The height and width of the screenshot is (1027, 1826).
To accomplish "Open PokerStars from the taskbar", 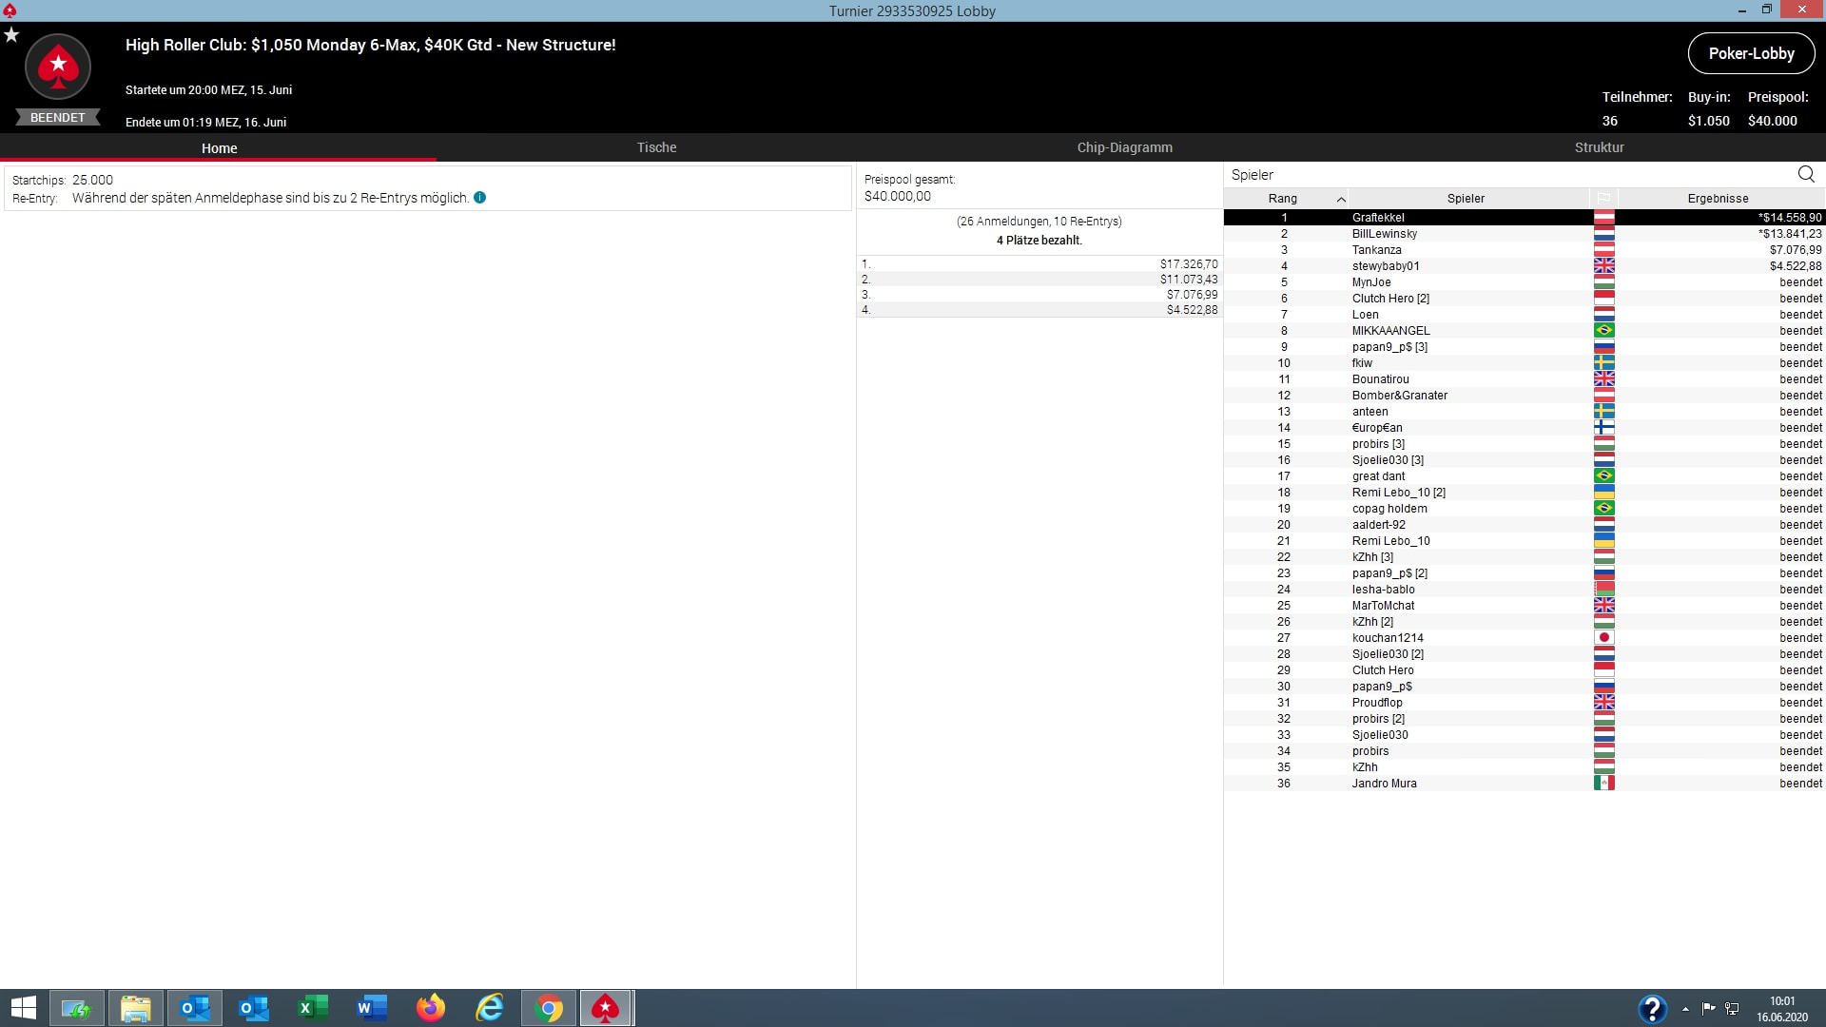I will 606,1008.
